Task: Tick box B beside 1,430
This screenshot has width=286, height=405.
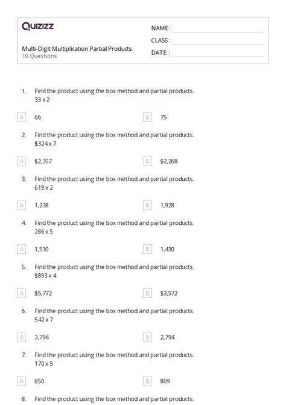Action: tap(147, 249)
